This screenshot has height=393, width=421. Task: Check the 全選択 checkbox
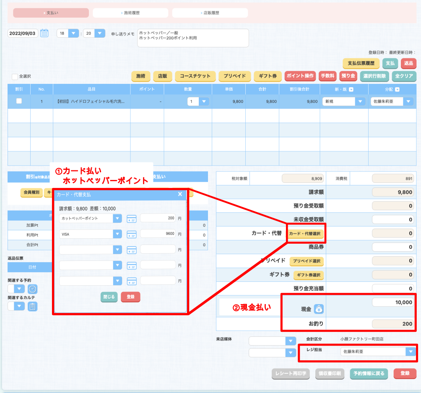[15, 77]
